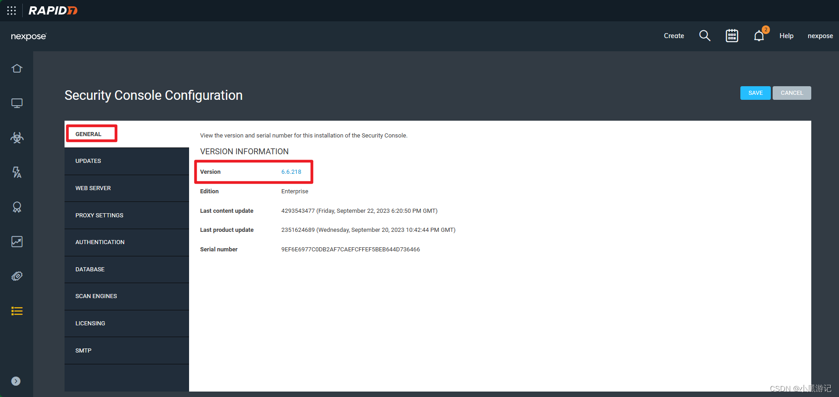839x397 pixels.
Task: Open the Administration list icon
Action: (x=17, y=311)
